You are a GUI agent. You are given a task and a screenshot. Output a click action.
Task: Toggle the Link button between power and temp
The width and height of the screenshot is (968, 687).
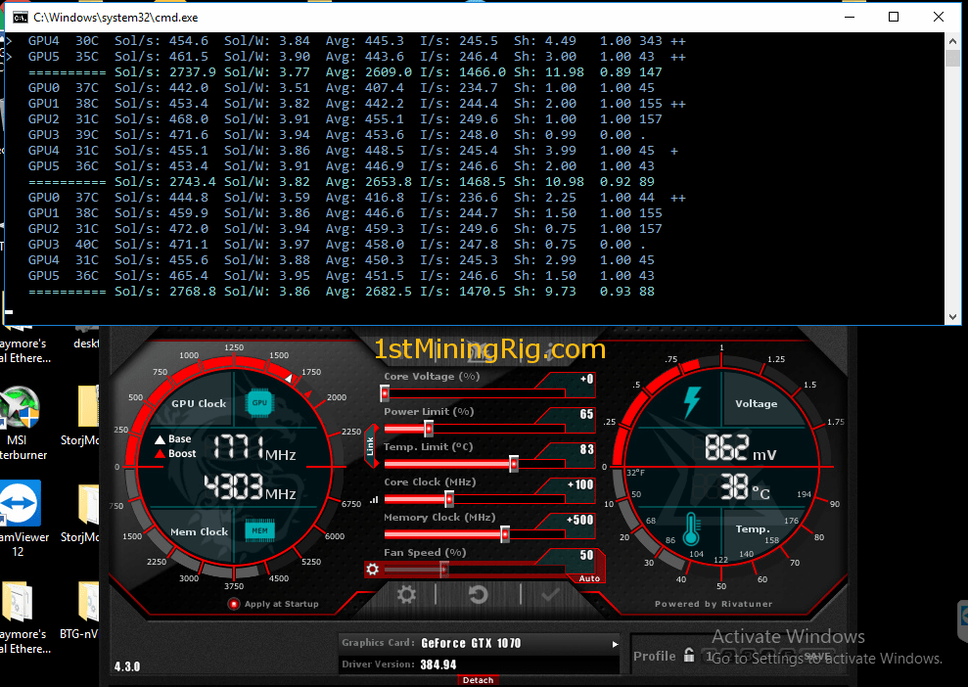tap(370, 445)
